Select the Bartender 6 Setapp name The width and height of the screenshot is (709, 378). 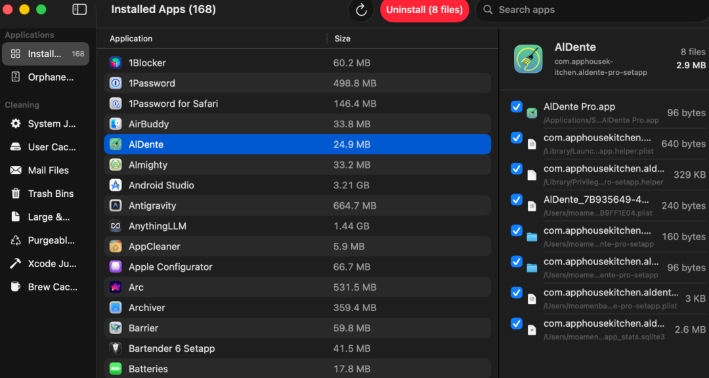click(172, 348)
